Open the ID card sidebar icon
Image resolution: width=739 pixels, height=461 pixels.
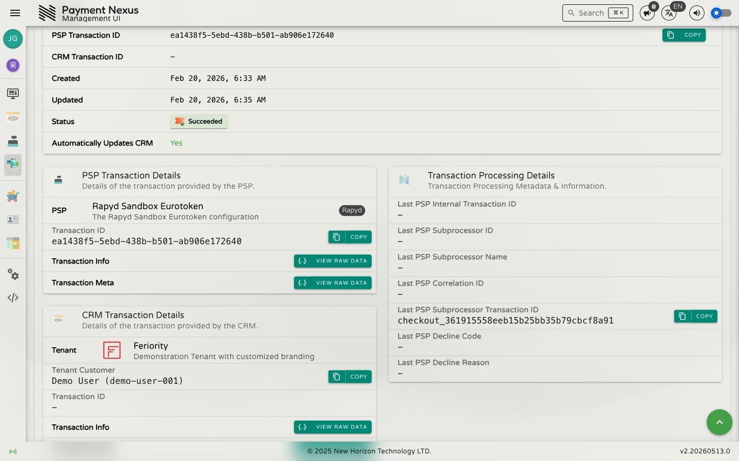coord(13,219)
